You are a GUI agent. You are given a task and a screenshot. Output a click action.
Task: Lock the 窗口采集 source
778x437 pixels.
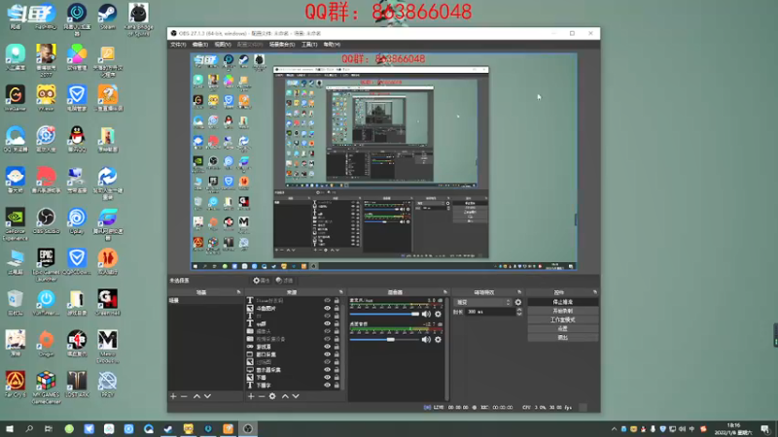click(x=336, y=354)
